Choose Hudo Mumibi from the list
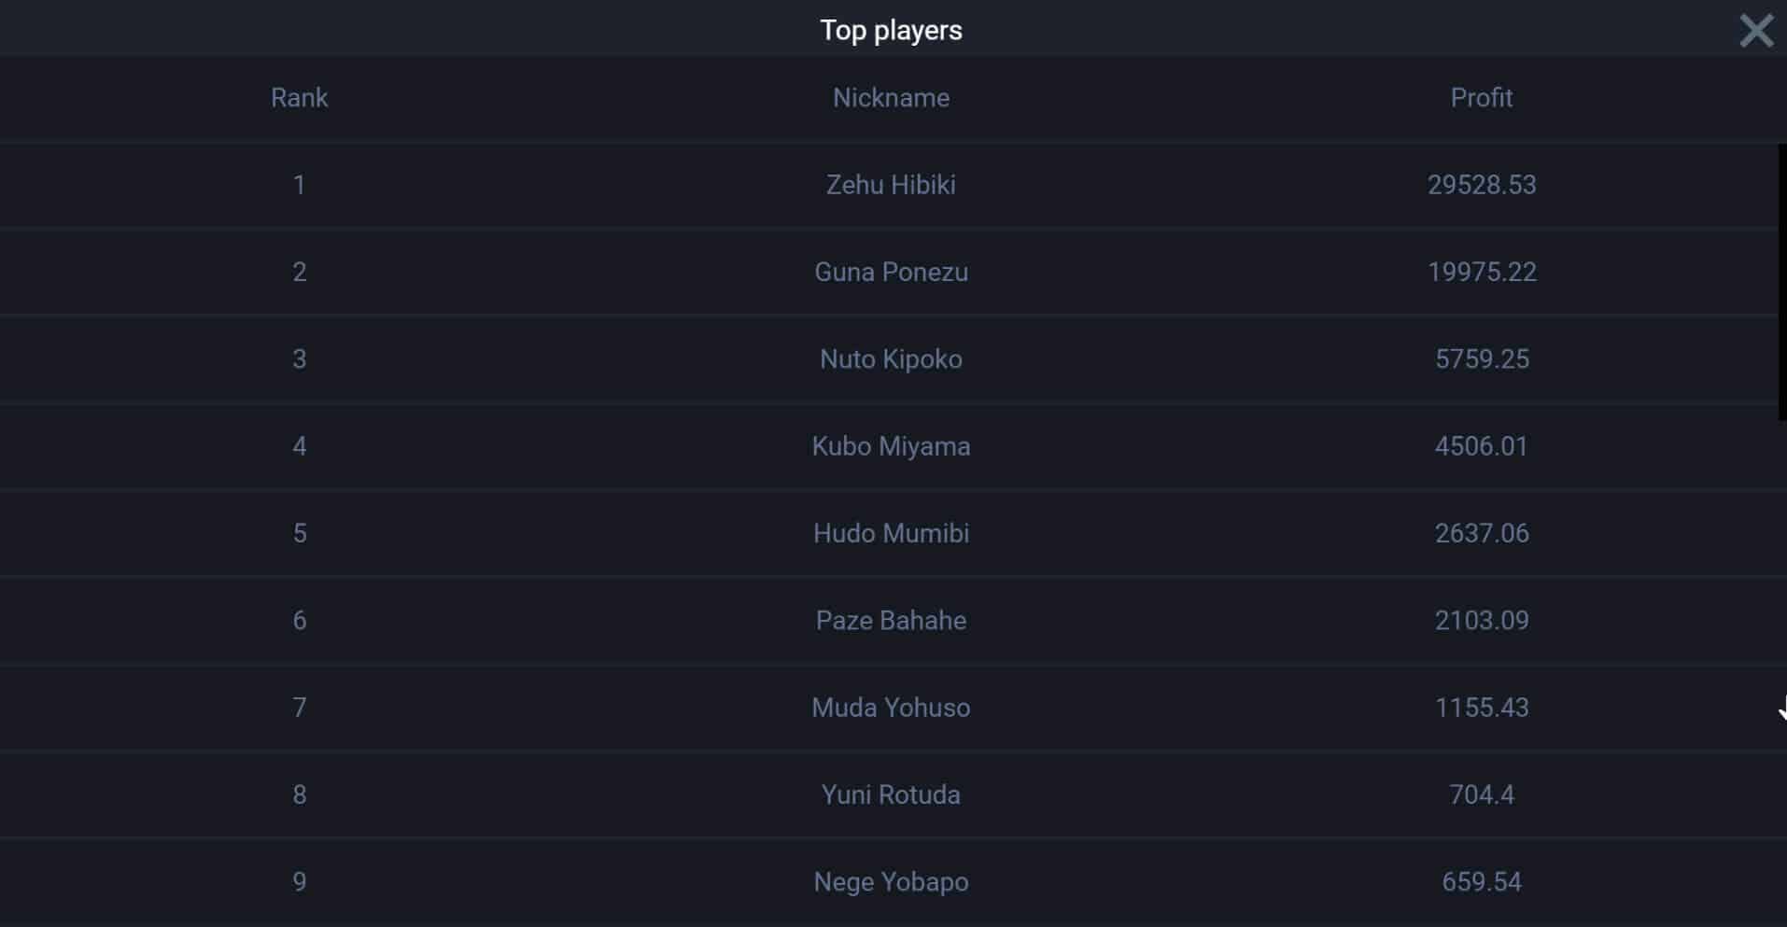 [x=891, y=533]
